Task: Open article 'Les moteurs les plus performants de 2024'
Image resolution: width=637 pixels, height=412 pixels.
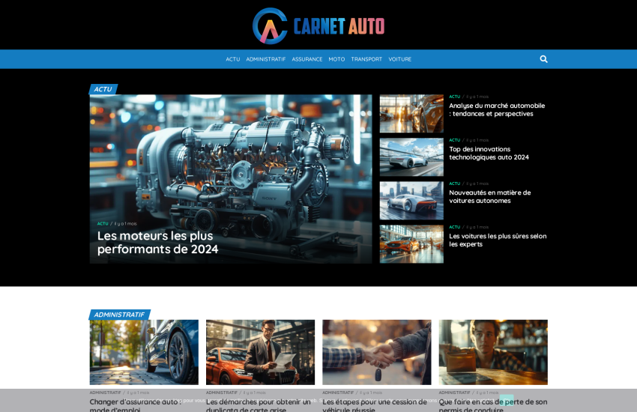Action: [158, 242]
